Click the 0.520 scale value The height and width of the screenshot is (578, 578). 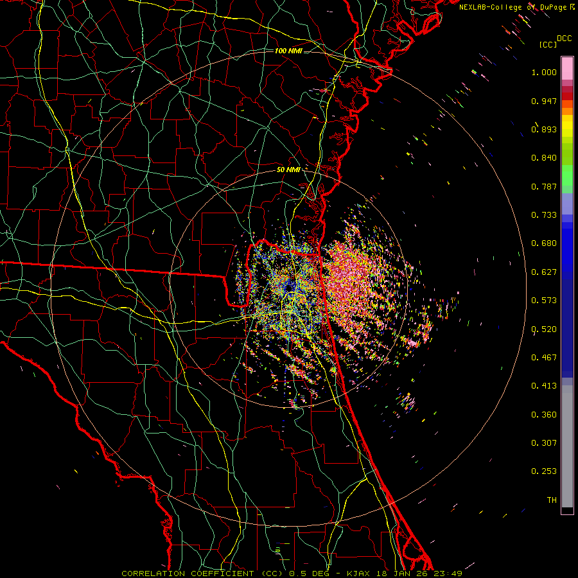coord(544,329)
